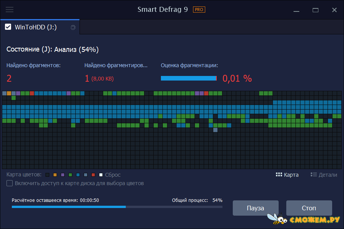Maximize the Smart Defrag window
Screen dimensions: 344x229
[x=315, y=10]
